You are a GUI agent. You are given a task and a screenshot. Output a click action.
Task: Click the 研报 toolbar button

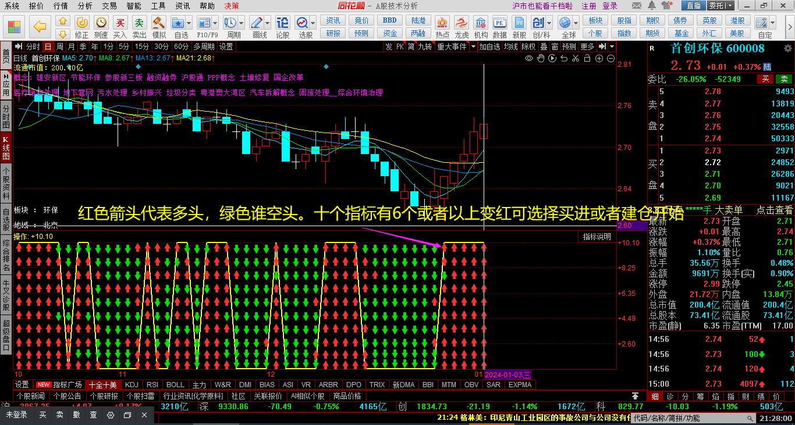pos(333,33)
